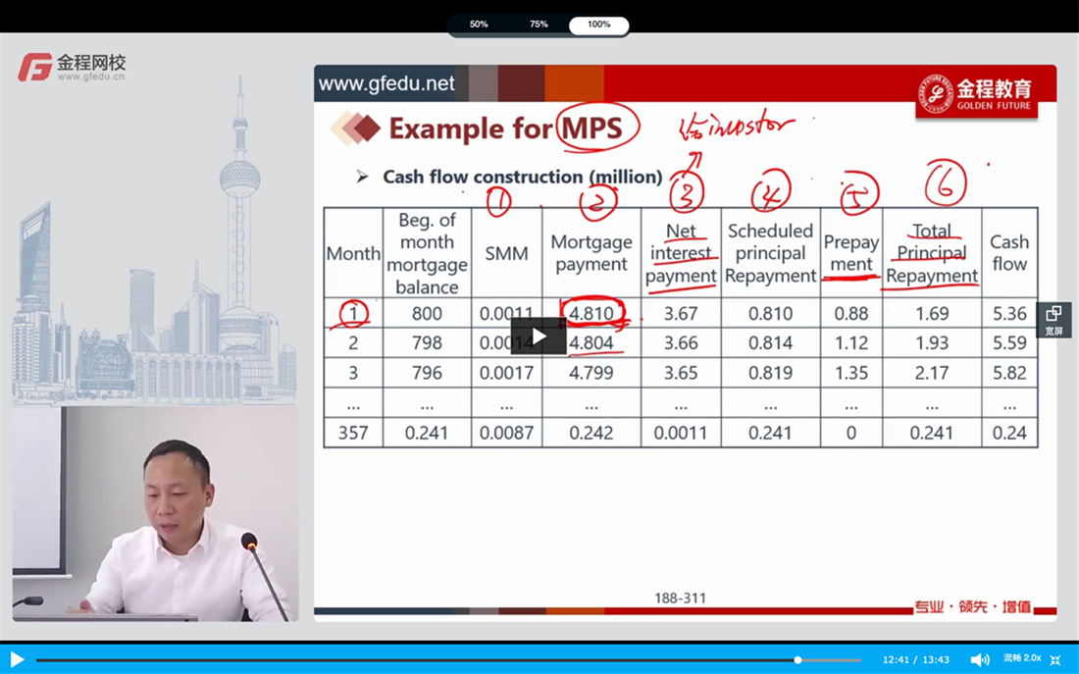Click the prepayment cell '1.12'
Viewport: 1079px width, 674px height.
pos(851,342)
